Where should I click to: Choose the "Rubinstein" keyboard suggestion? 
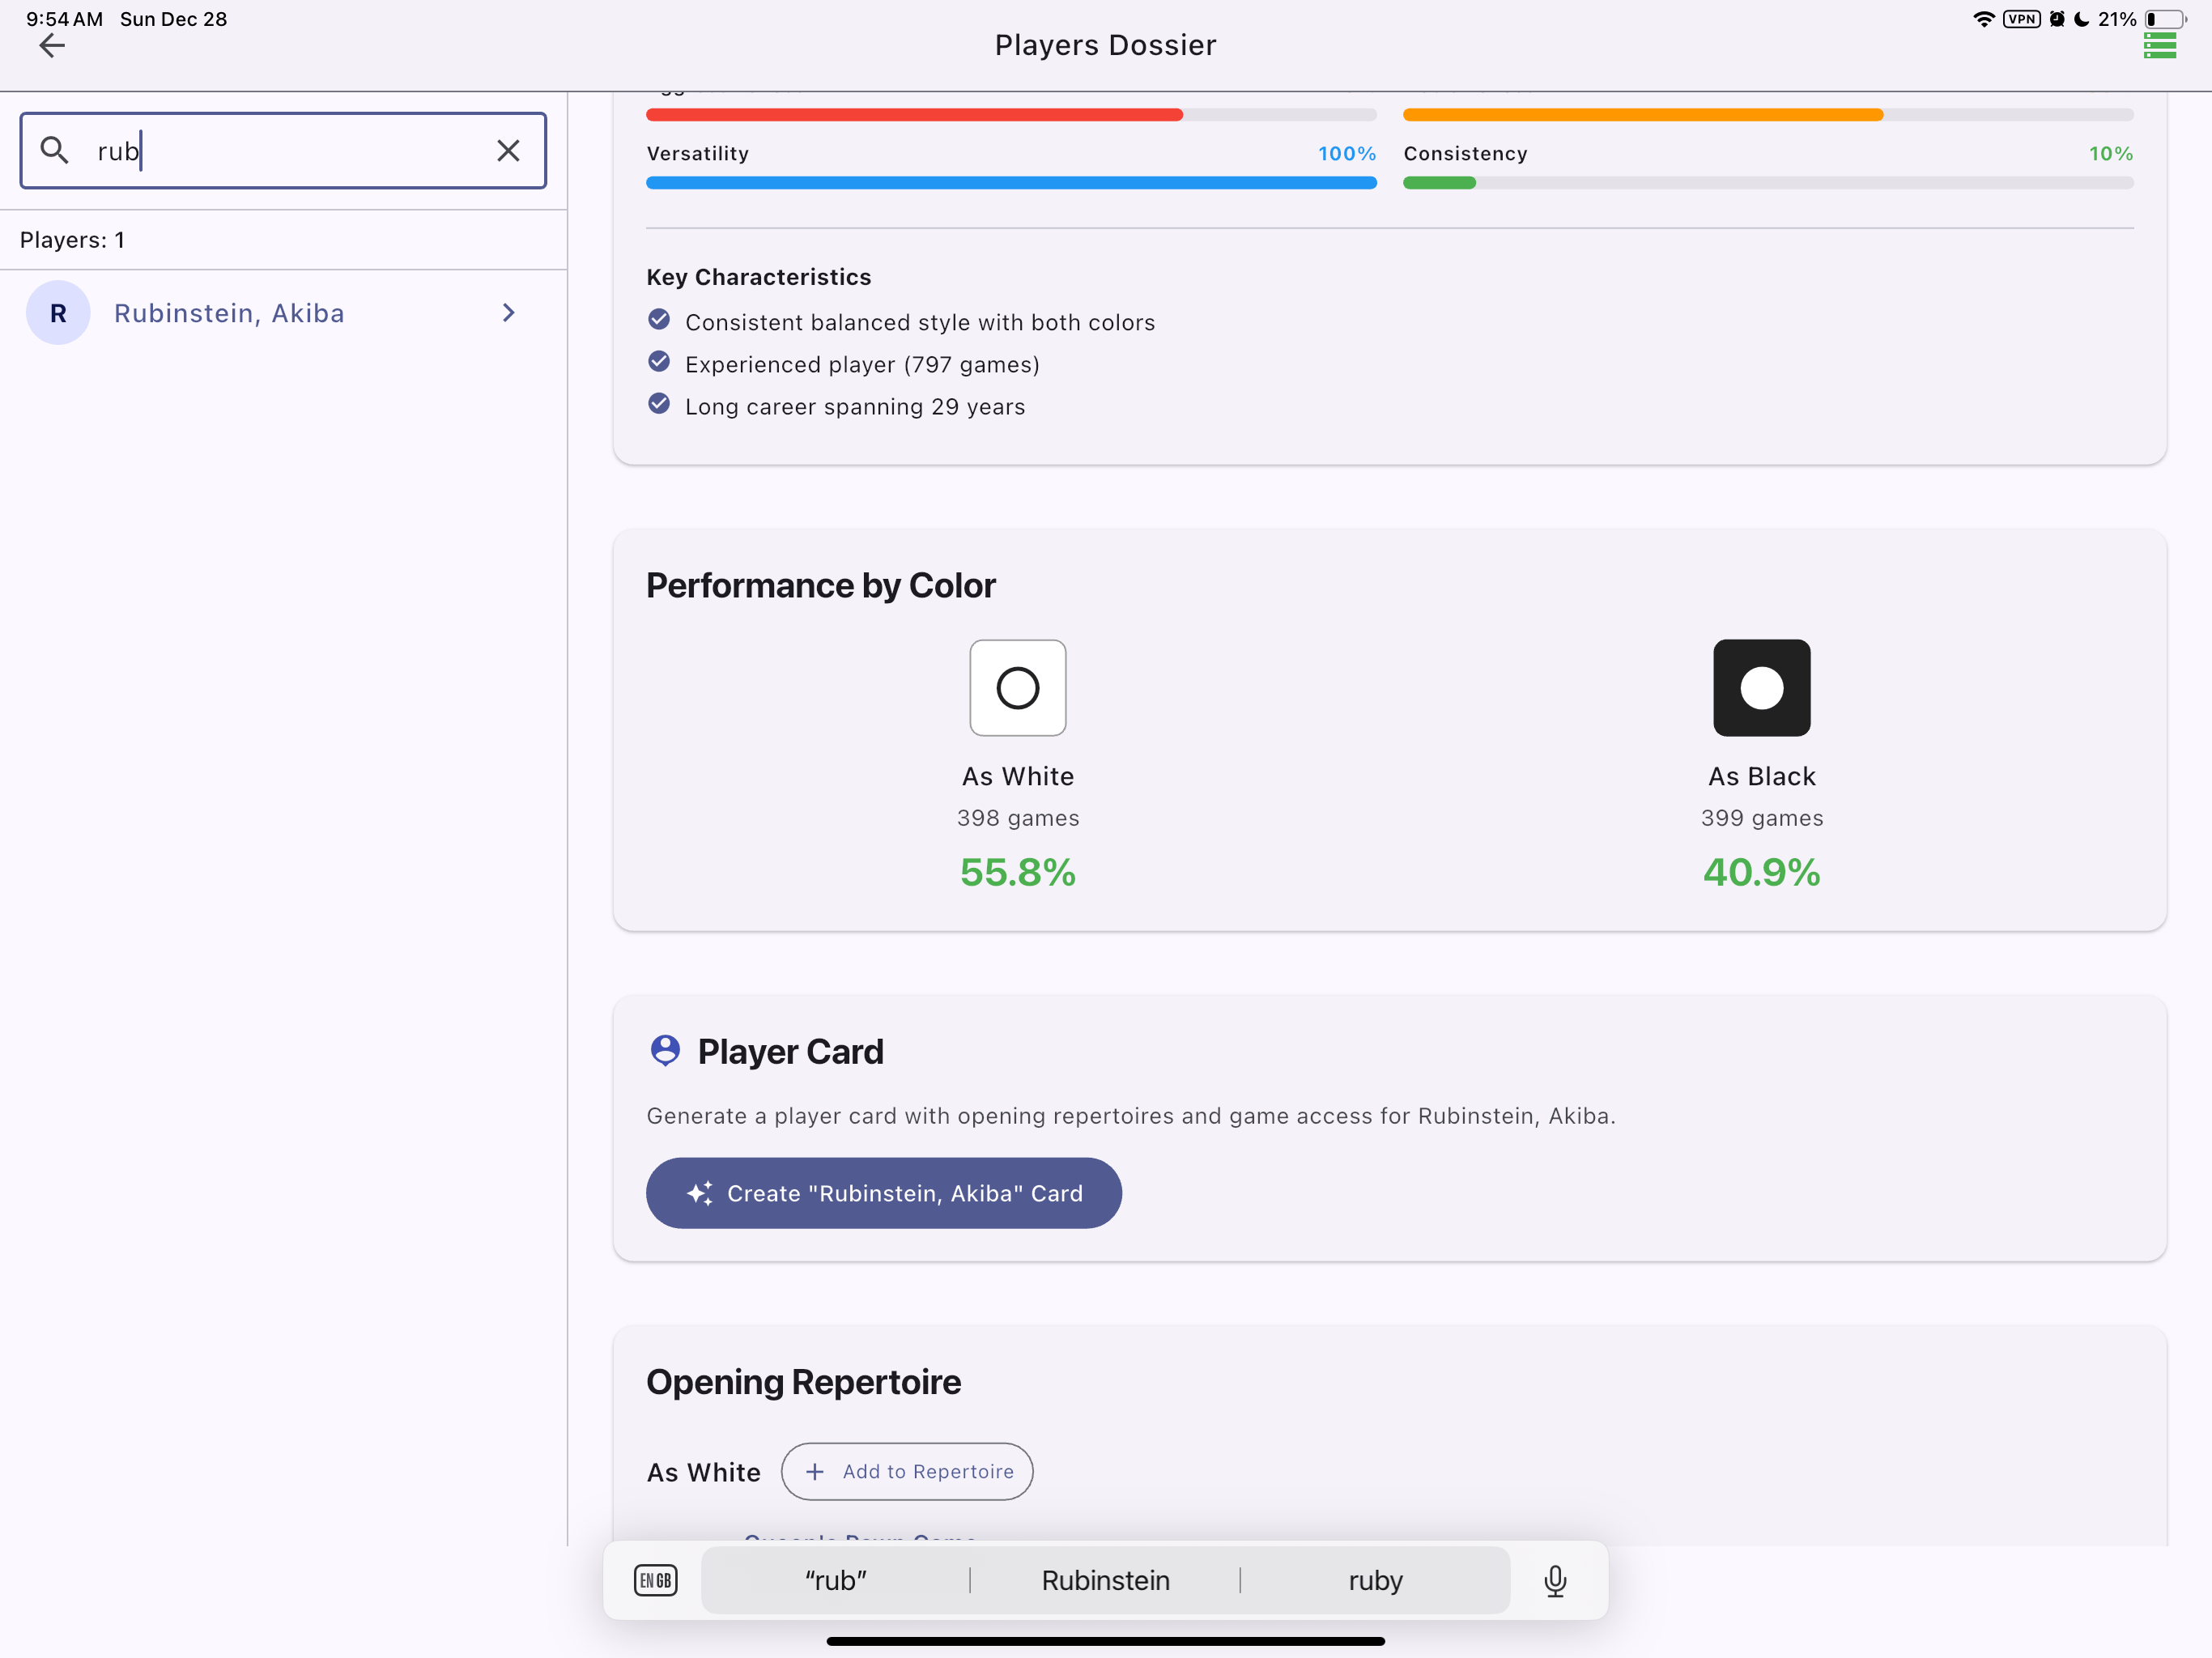click(1105, 1580)
